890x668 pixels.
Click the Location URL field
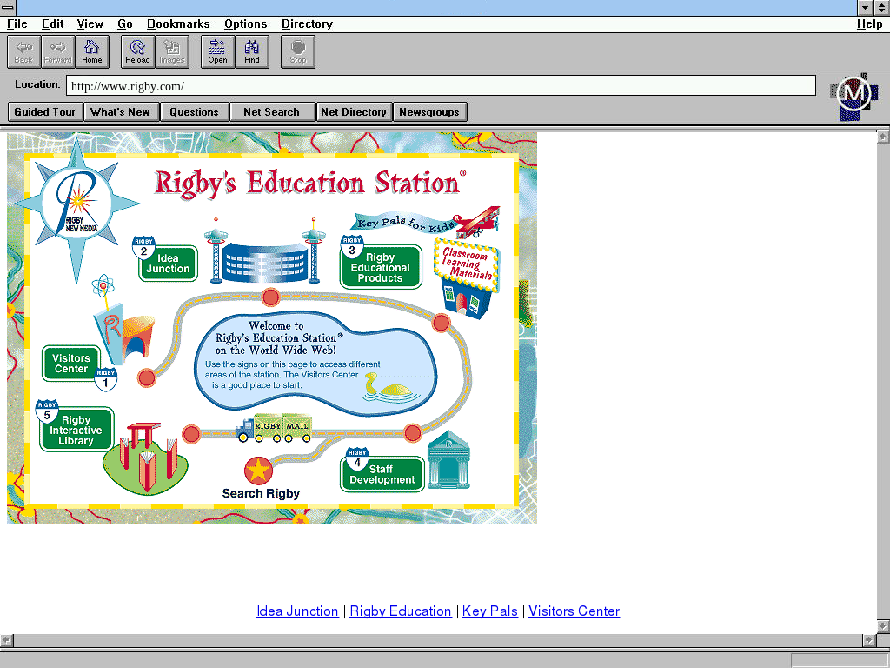(x=441, y=86)
